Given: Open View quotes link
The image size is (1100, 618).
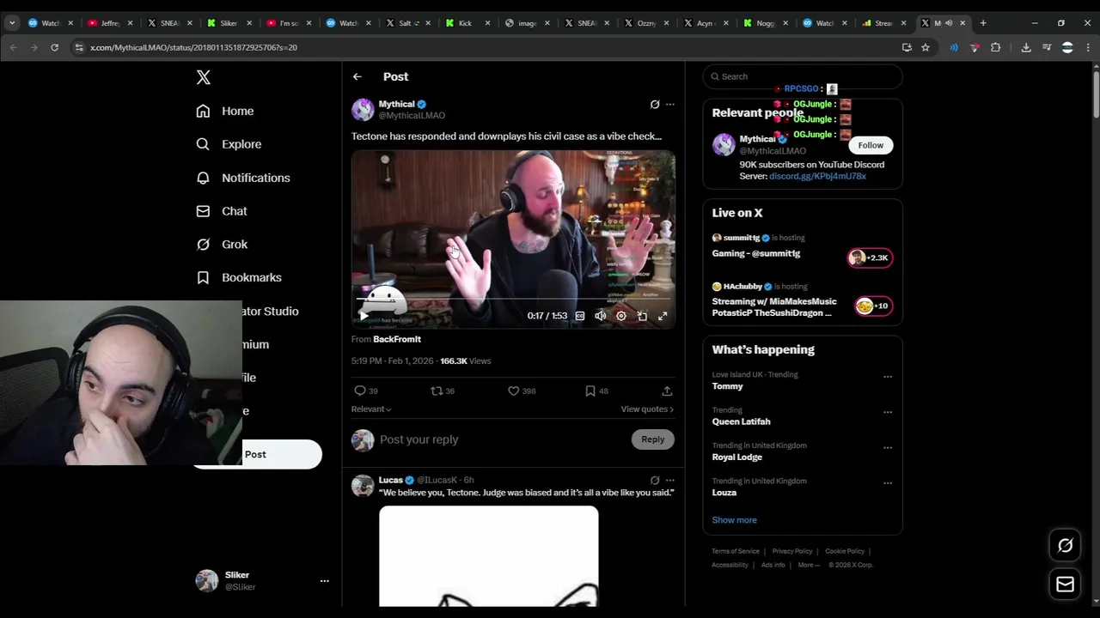Looking at the screenshot, I should [x=647, y=409].
